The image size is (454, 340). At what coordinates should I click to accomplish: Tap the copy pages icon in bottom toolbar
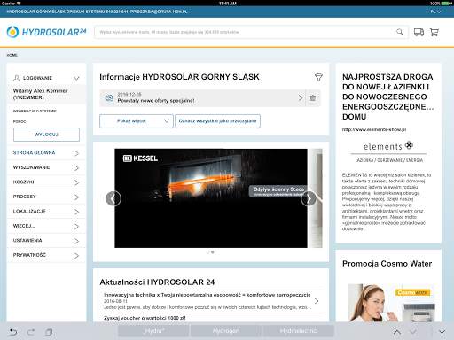pyautogui.click(x=49, y=332)
